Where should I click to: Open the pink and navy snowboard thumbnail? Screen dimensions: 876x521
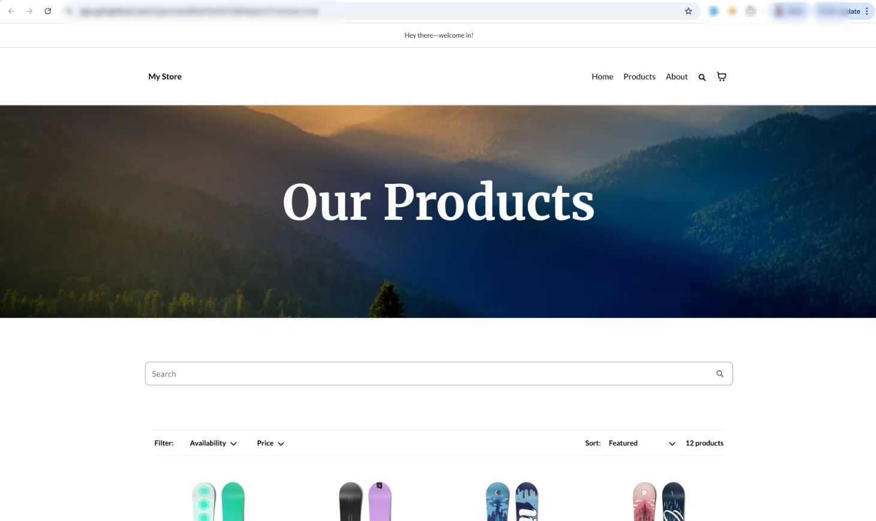pyautogui.click(x=659, y=501)
